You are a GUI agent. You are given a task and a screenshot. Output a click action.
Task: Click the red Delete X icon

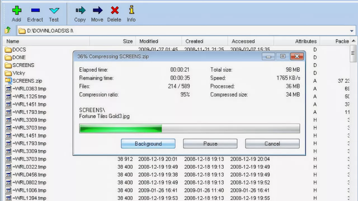[115, 11]
